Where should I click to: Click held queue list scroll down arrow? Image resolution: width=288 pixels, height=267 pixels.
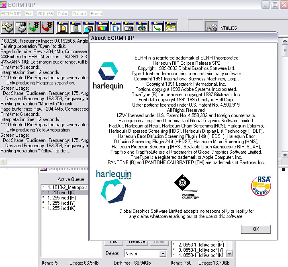pyautogui.click(x=229, y=254)
